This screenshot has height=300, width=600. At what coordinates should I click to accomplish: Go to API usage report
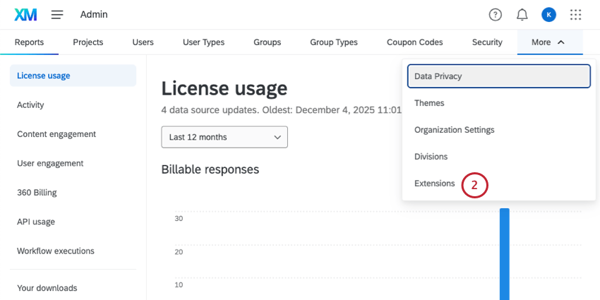click(36, 222)
